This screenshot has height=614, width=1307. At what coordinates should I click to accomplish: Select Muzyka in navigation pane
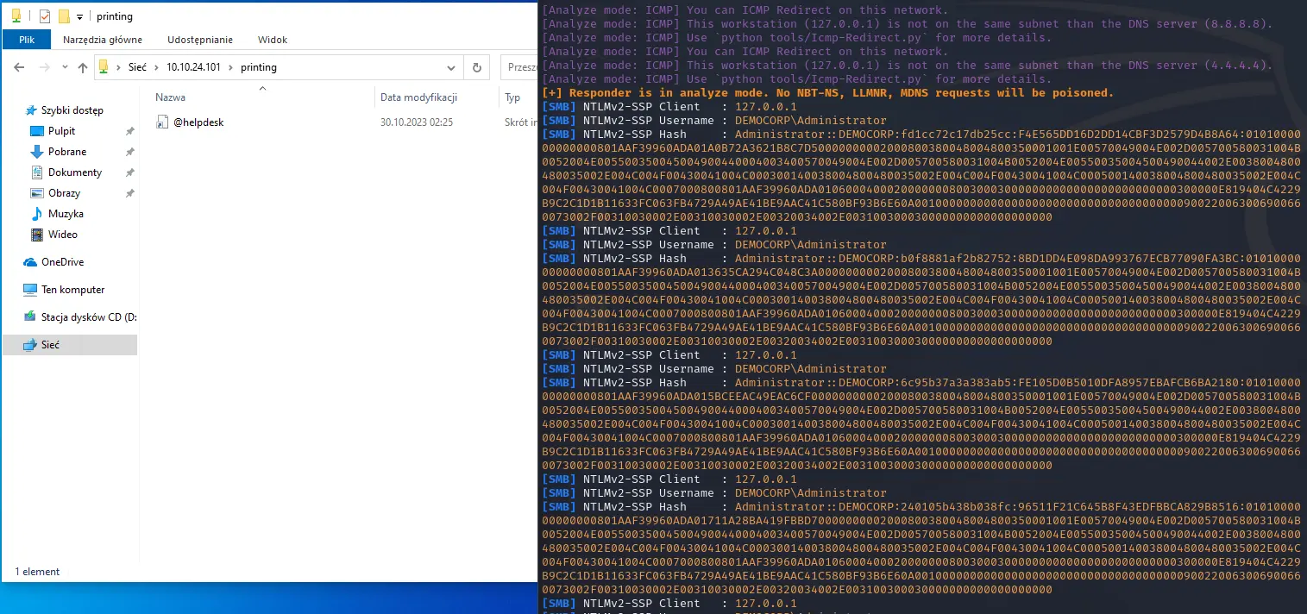(x=66, y=214)
